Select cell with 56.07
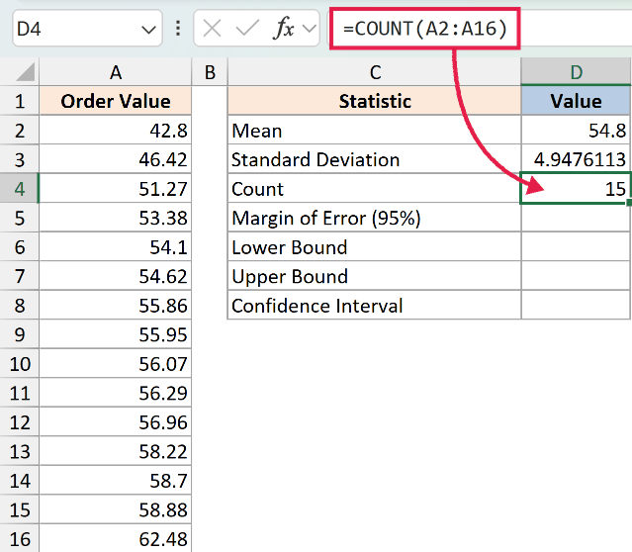The width and height of the screenshot is (632, 552). tap(116, 364)
